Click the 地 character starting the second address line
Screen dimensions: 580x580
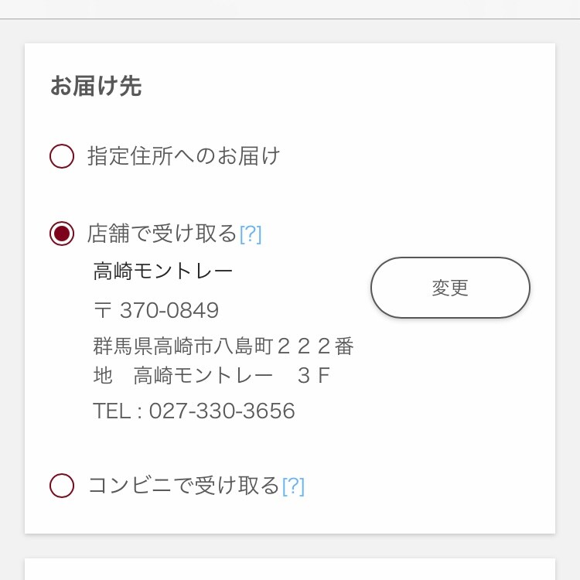[x=103, y=376]
